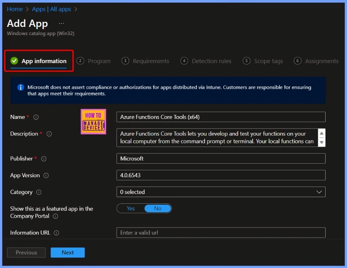Select No for featured app in Company Portal
The image size is (347, 268).
click(x=158, y=208)
